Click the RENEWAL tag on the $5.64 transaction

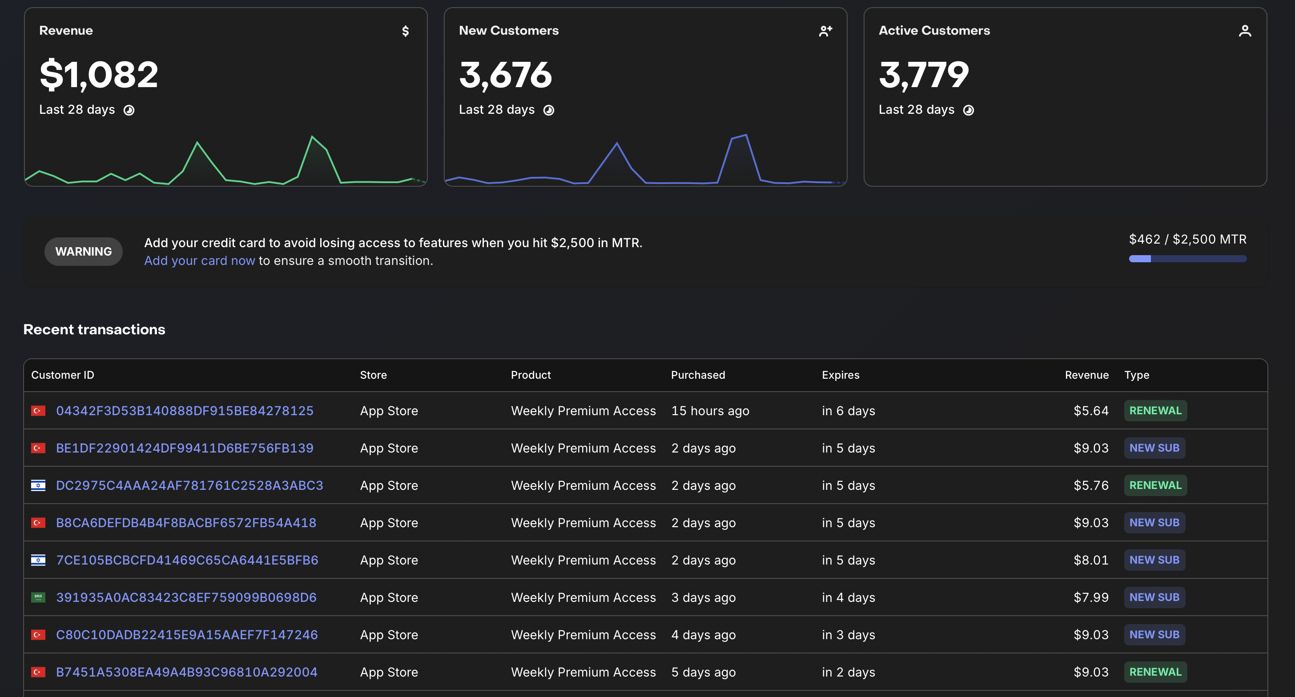1155,411
